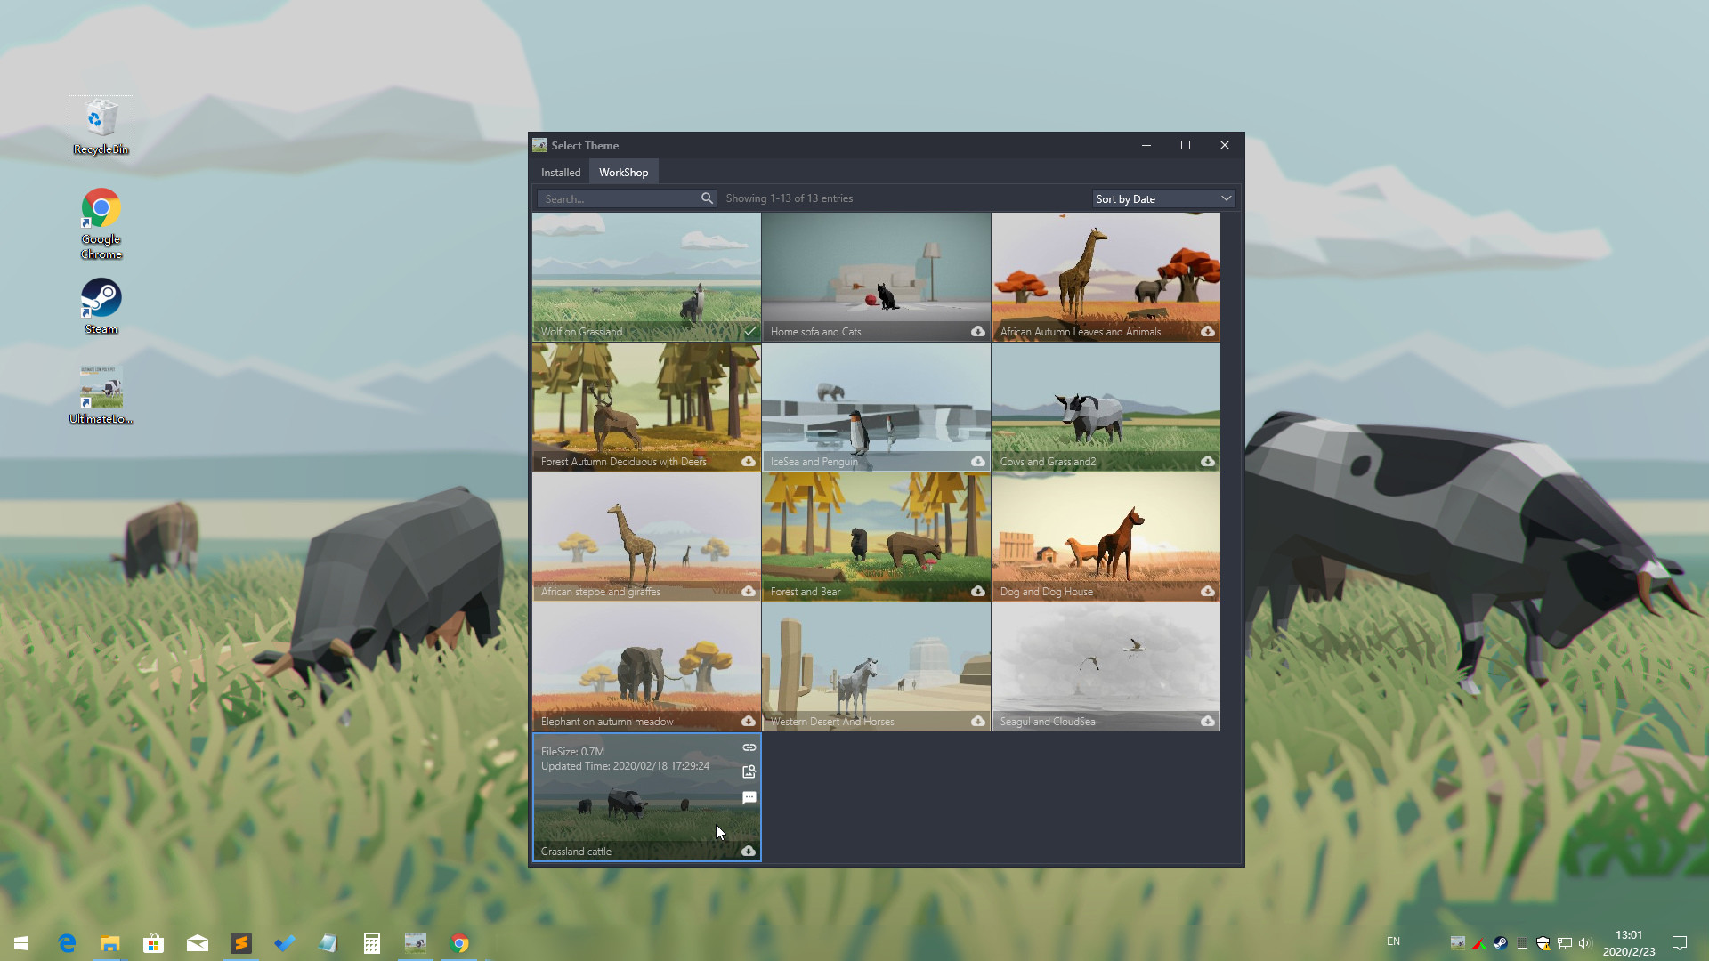Select the Forest and Bear theme thumbnail
1709x961 pixels.
pyautogui.click(x=876, y=534)
